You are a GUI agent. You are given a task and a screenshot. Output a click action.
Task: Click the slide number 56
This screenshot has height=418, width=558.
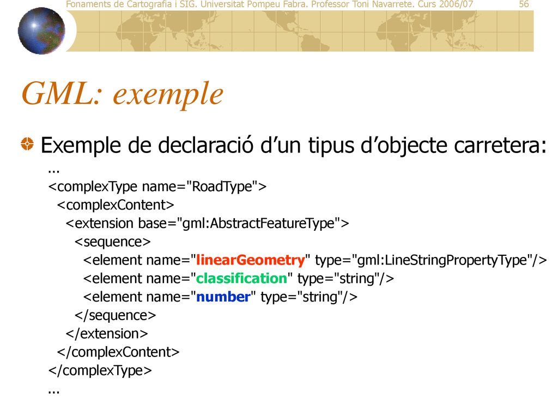[x=524, y=4]
